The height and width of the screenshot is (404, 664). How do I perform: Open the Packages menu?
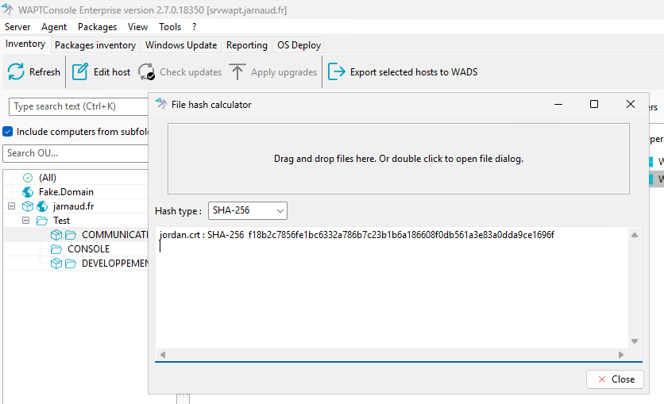pos(97,27)
